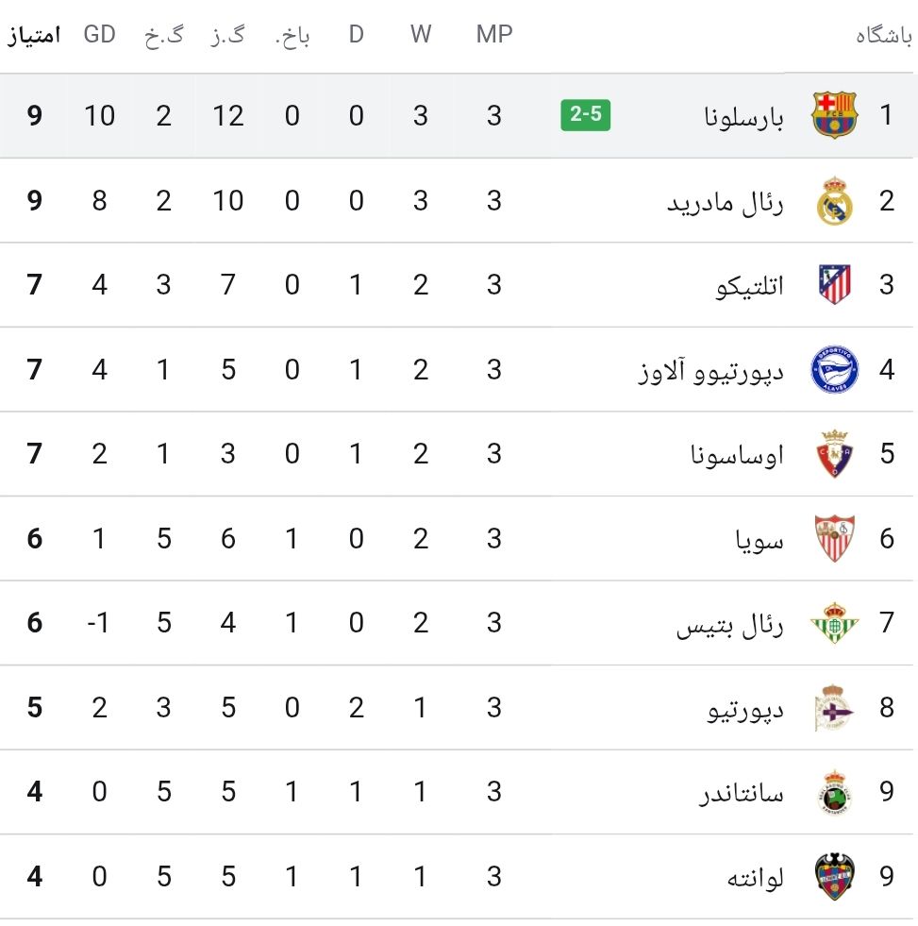The height and width of the screenshot is (926, 918).
Task: Click the Real Madrid crest icon
Action: (834, 201)
